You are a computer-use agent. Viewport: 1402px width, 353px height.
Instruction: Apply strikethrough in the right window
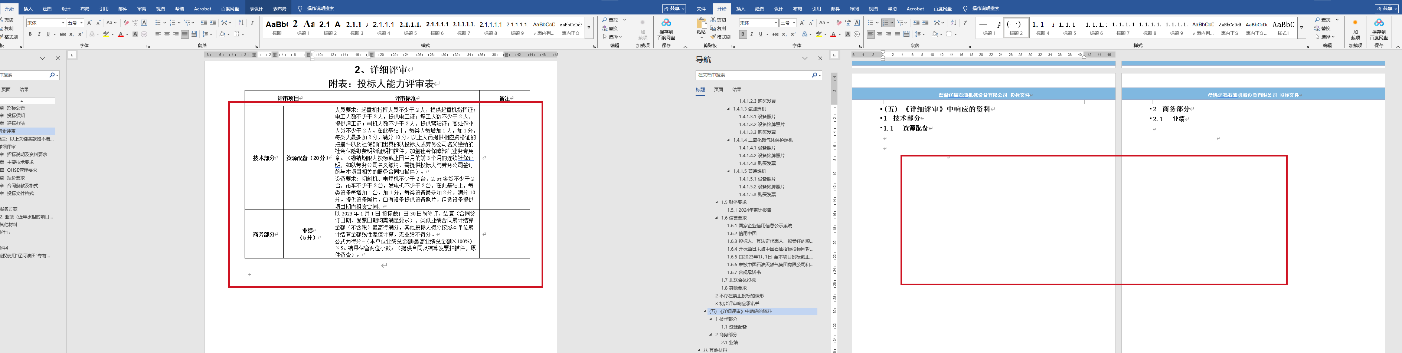coord(775,34)
